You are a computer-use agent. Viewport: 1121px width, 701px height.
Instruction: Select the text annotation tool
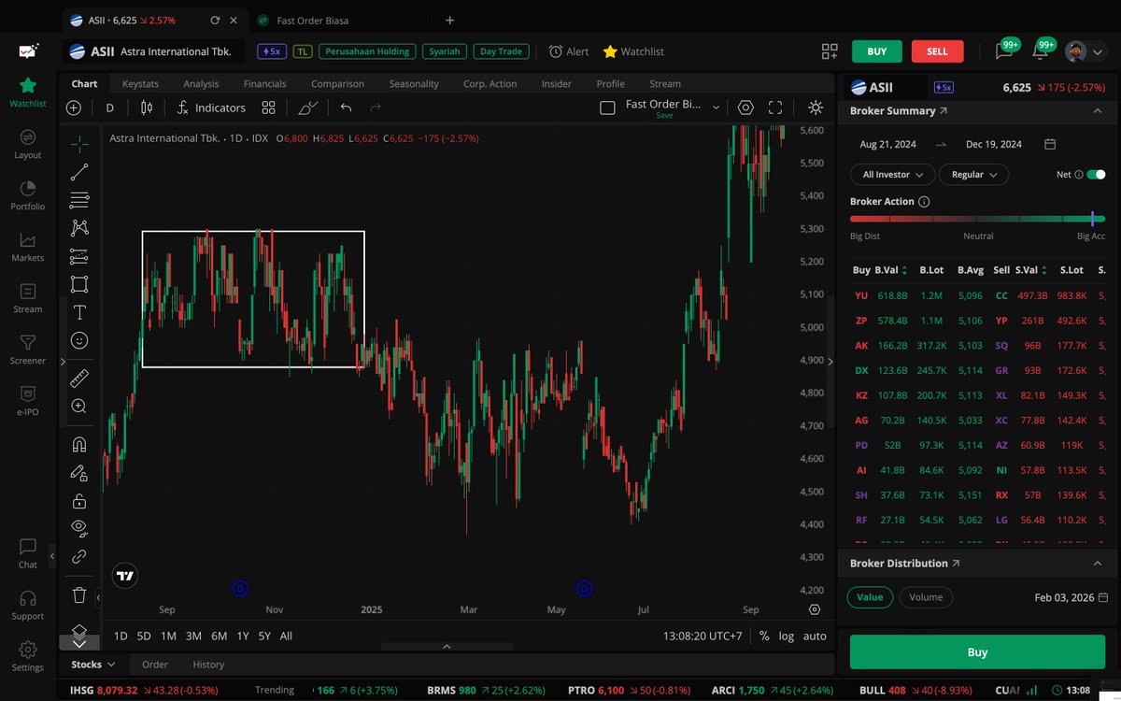click(x=79, y=312)
